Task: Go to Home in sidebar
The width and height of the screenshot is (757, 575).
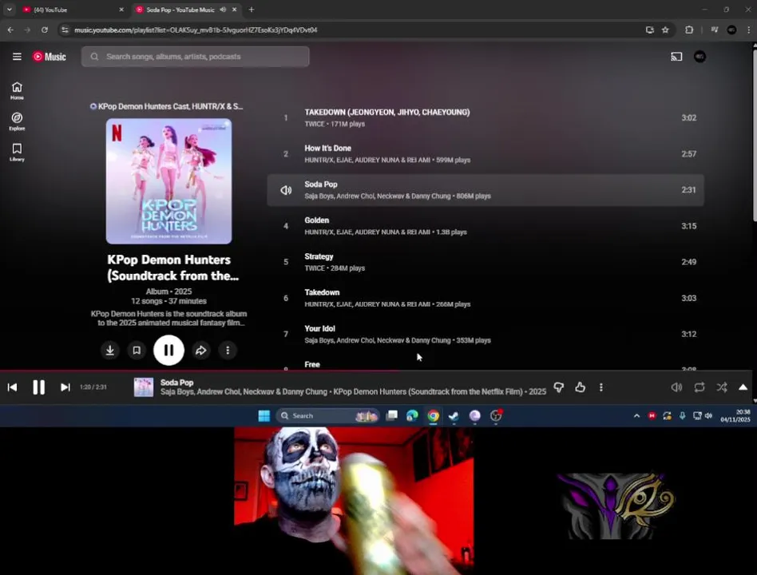Action: point(17,90)
